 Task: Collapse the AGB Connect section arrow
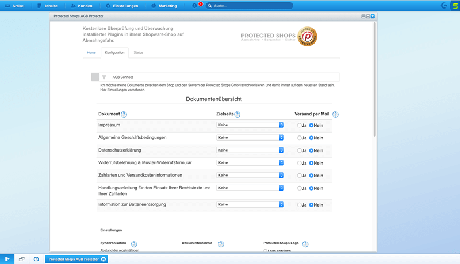(104, 77)
